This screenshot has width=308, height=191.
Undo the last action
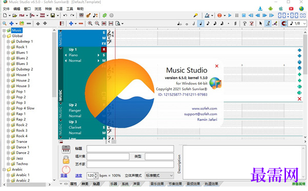[x=65, y=15]
